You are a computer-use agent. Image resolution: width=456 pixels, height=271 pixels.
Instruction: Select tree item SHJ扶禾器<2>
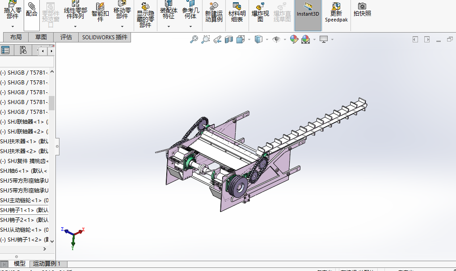pyautogui.click(x=24, y=151)
